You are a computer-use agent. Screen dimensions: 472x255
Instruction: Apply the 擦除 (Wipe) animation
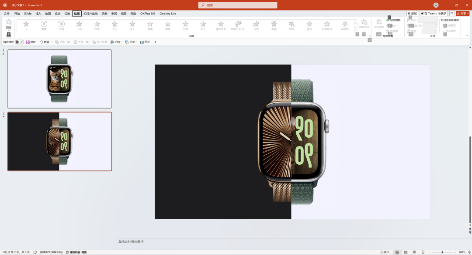(x=168, y=25)
